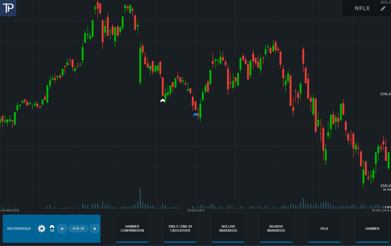Click the 9 OF 10 signal counter
Image resolution: width=391 pixels, height=246 pixels.
pos(79,229)
